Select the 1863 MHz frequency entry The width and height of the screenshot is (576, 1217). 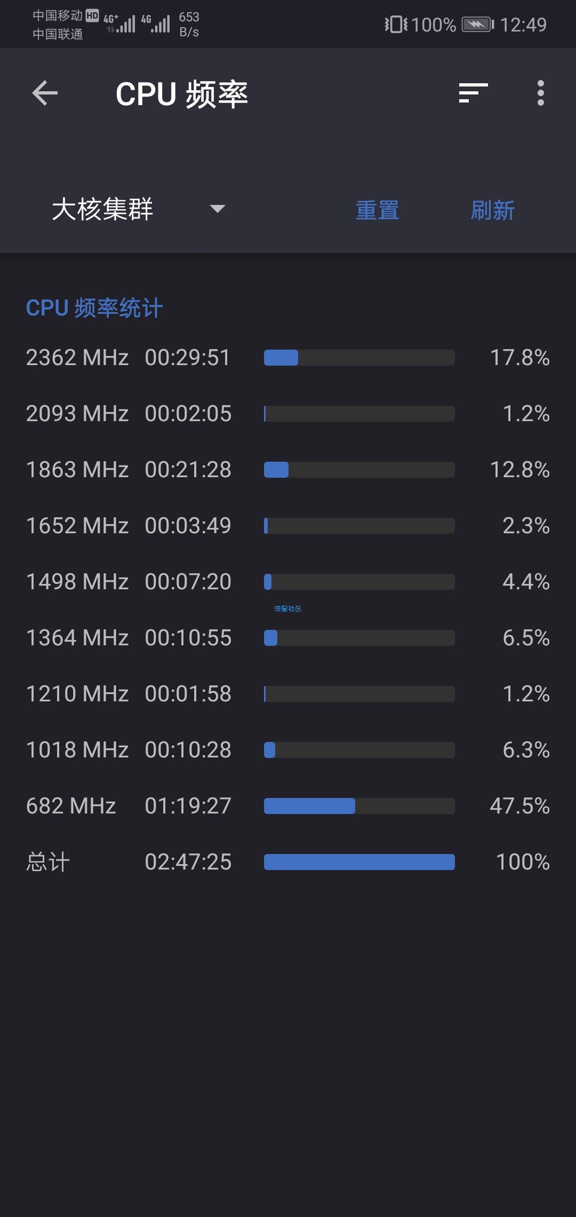coord(288,470)
